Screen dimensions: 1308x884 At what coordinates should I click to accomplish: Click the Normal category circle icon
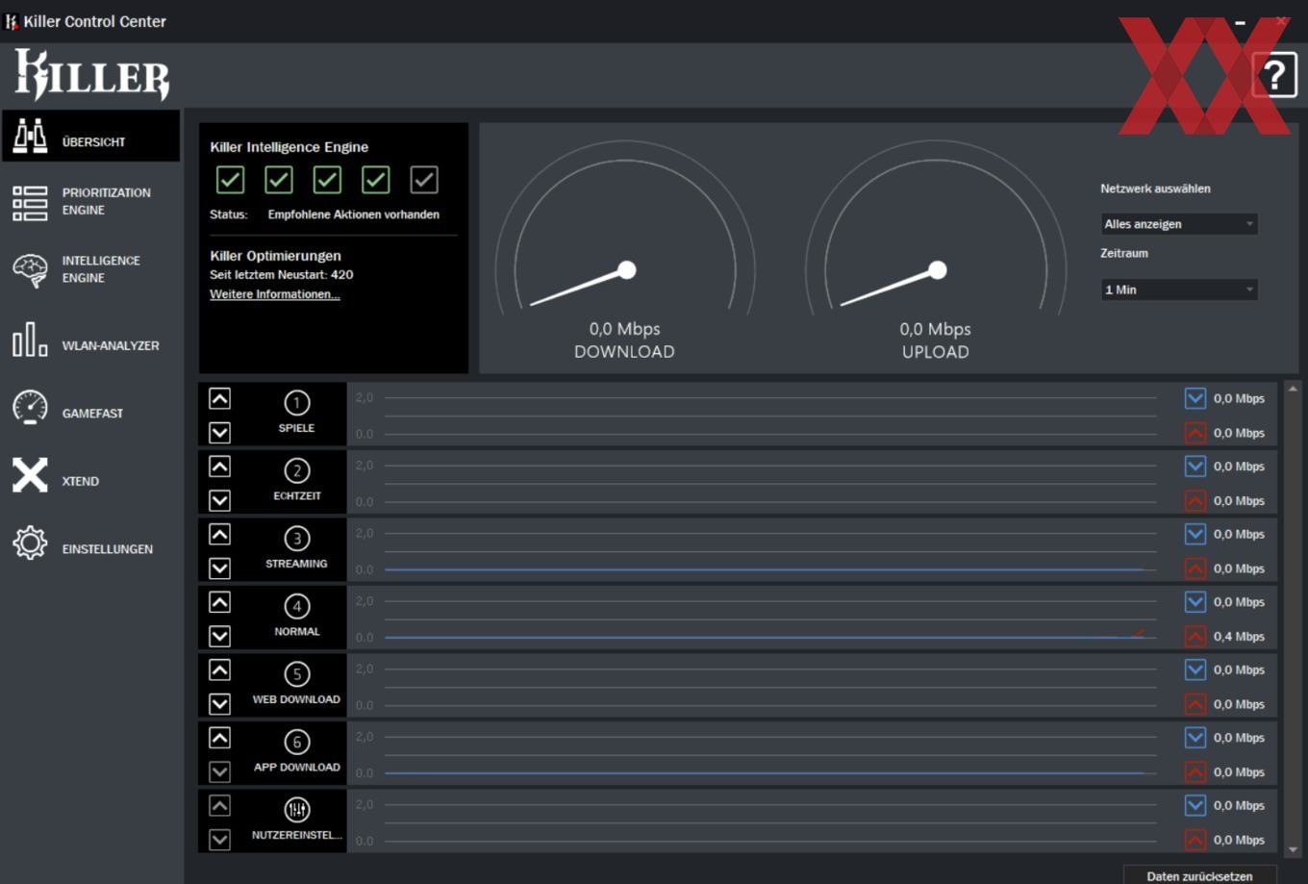296,606
